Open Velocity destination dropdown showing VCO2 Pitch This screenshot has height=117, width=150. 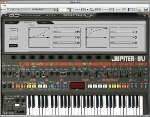[x=64, y=32]
